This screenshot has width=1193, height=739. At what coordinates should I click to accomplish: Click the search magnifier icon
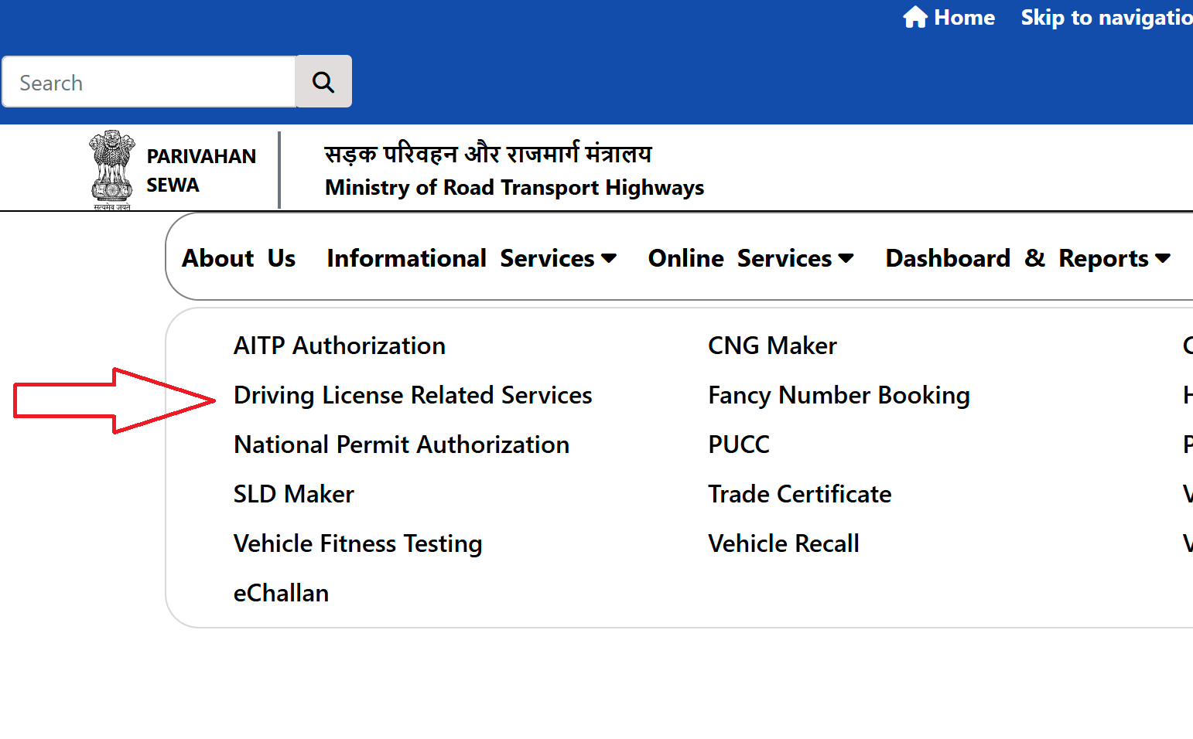pyautogui.click(x=323, y=80)
